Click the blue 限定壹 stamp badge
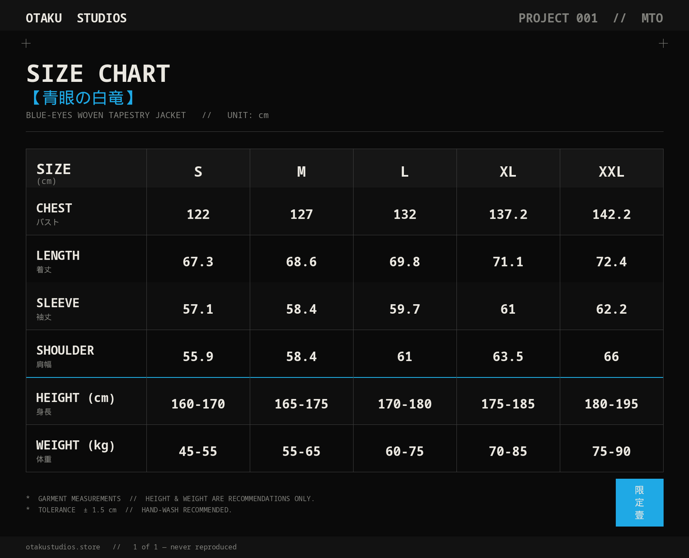 coord(639,502)
